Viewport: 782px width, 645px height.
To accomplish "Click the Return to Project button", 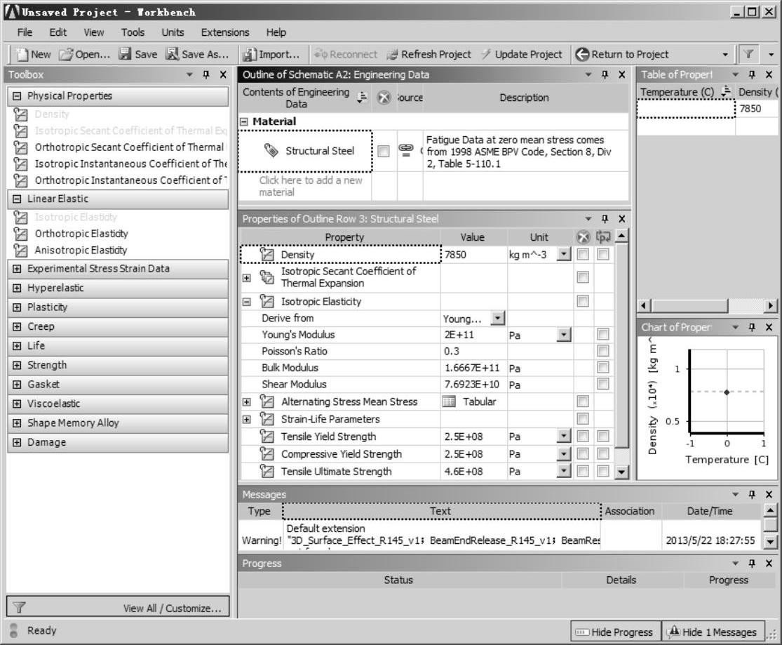I will [x=622, y=55].
